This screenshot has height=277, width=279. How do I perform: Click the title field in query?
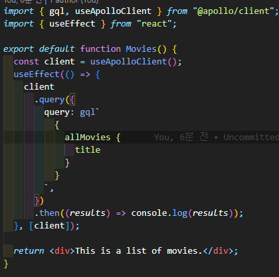point(88,150)
